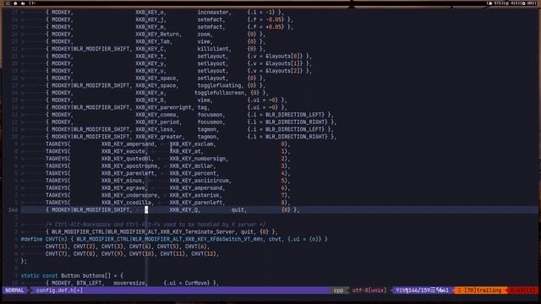Screen dimensions: 541x304
Task: Click XKB_KEY_j key name
Action: (150, 19)
